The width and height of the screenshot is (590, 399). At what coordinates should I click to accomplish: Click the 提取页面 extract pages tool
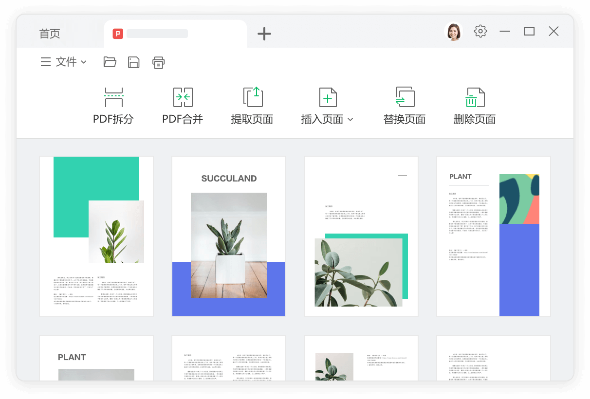(252, 105)
